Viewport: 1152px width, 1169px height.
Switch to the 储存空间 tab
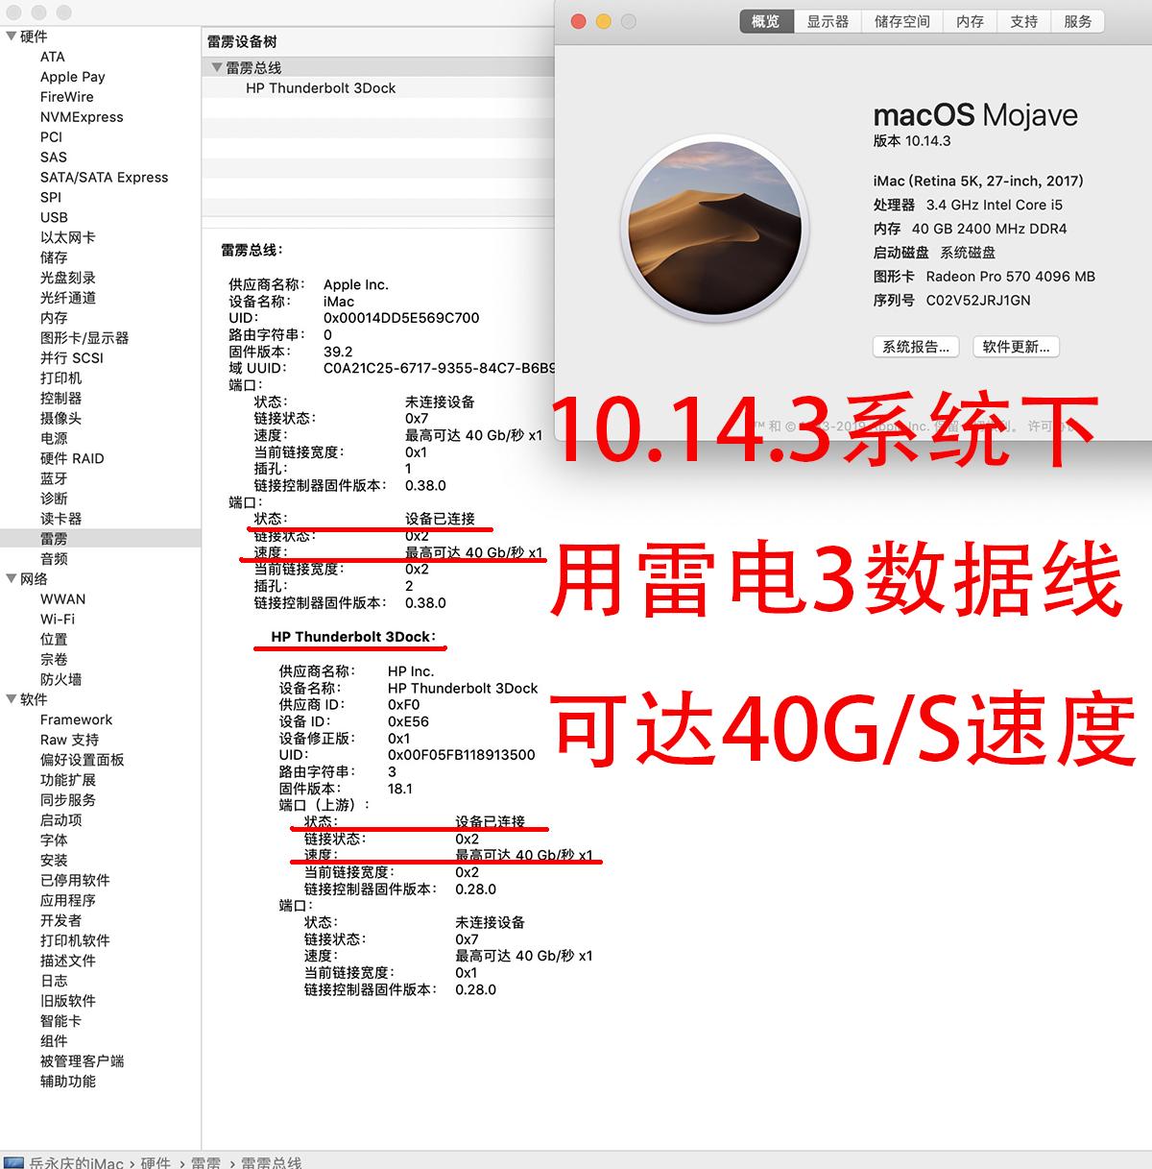click(902, 21)
